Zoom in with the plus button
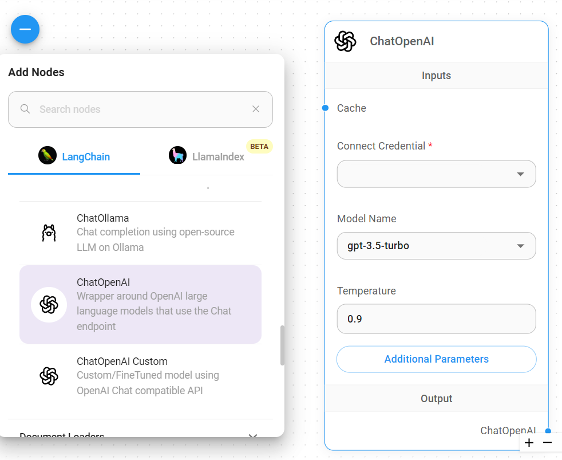This screenshot has height=460, width=562. click(529, 442)
